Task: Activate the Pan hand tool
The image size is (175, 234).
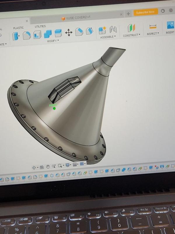Action: (x=48, y=166)
